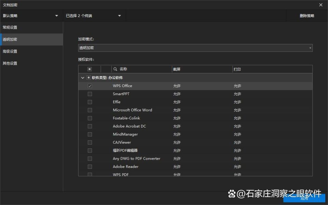Select the Foxtable-Colink row name
328x205 pixels.
pos(126,118)
